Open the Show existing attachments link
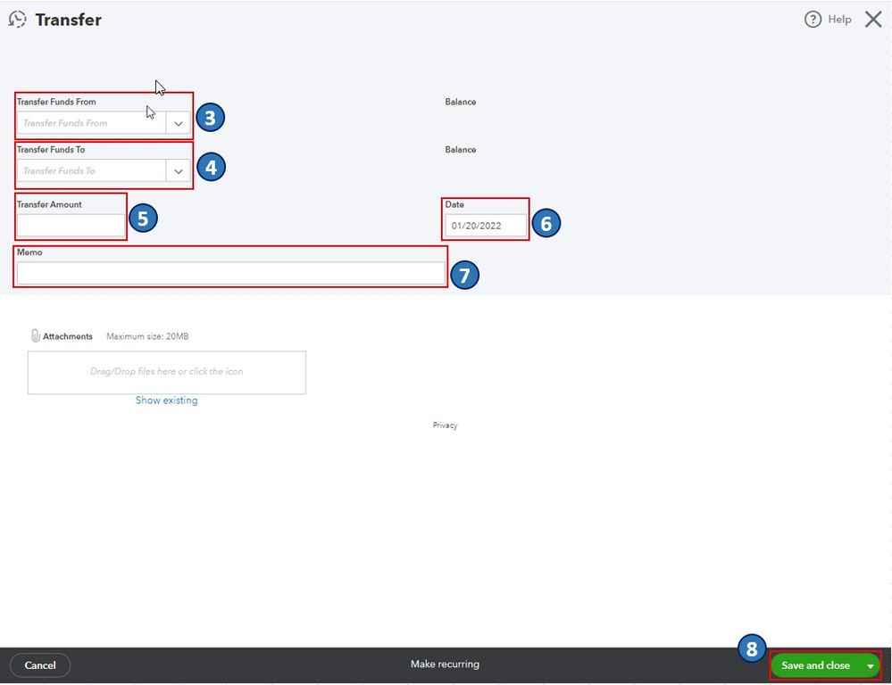The image size is (892, 685). 167,400
